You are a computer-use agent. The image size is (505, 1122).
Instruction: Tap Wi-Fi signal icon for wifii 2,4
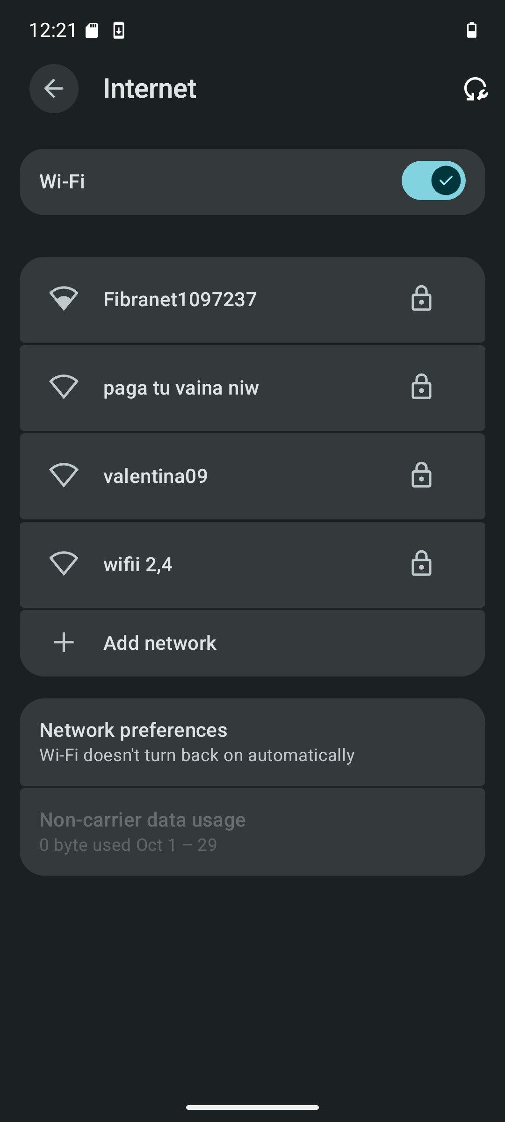tap(64, 564)
